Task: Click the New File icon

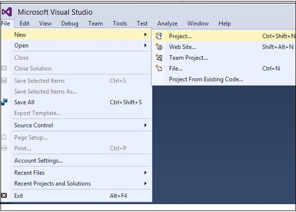Action: pos(159,69)
